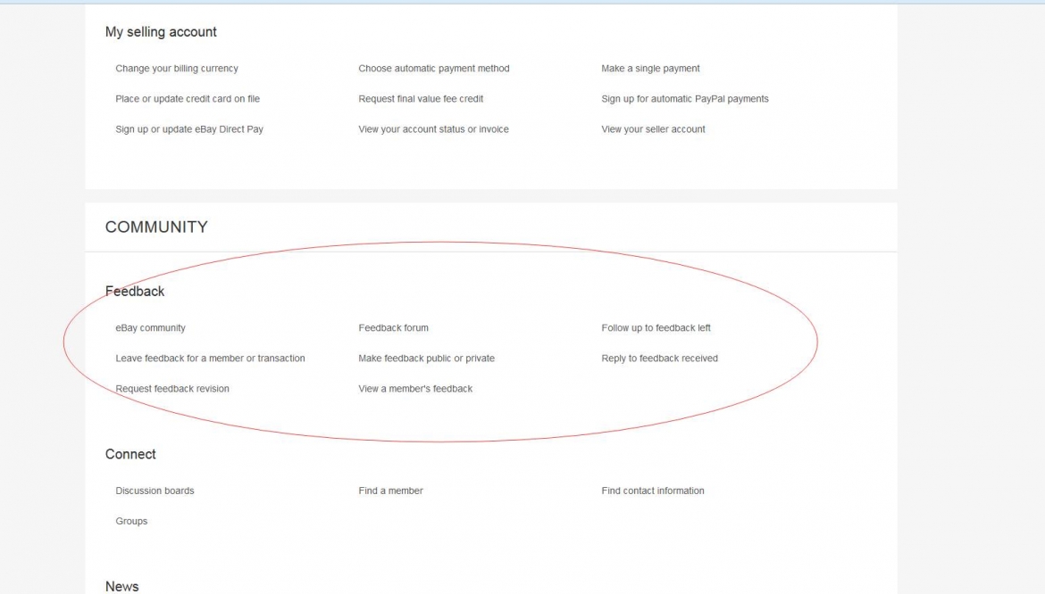Open Sign up for automatic PayPal payments

click(685, 99)
